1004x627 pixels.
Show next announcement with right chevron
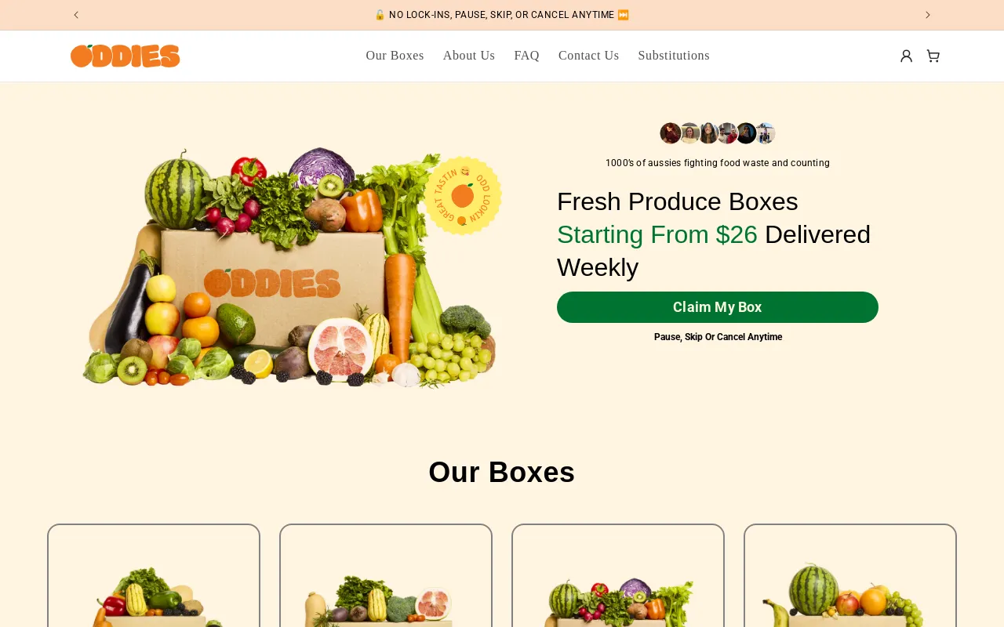click(x=928, y=15)
